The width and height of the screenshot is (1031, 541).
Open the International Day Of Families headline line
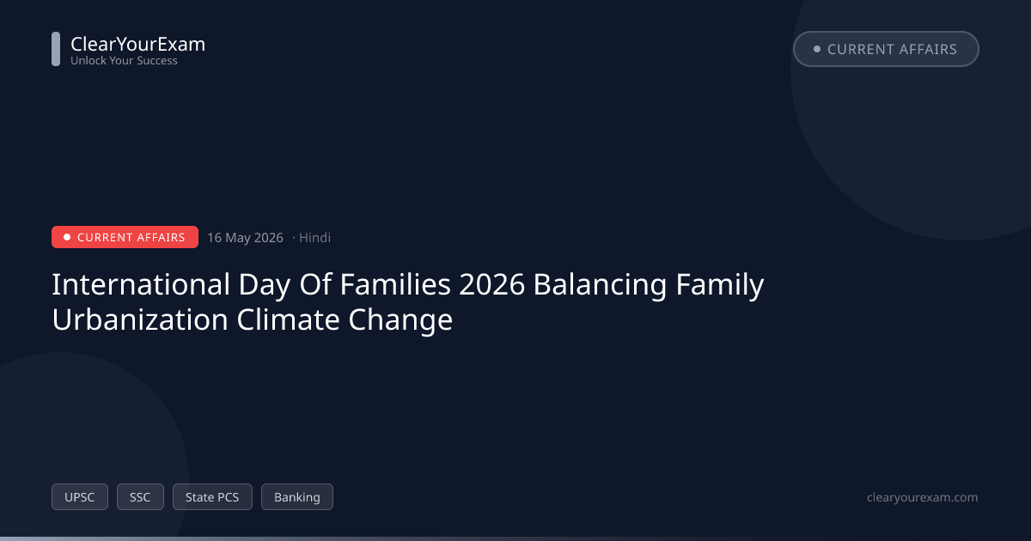(408, 284)
